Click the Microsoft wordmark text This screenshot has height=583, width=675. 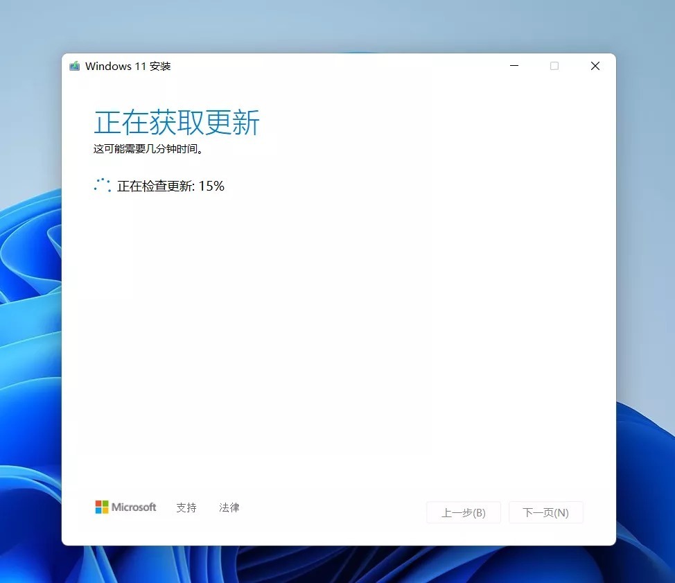pyautogui.click(x=134, y=507)
